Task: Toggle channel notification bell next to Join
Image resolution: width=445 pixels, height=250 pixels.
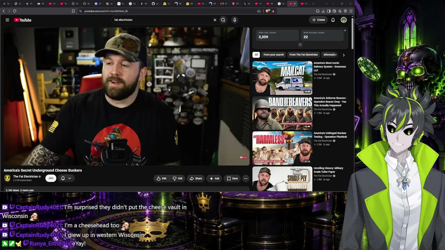Action: pyautogui.click(x=63, y=178)
